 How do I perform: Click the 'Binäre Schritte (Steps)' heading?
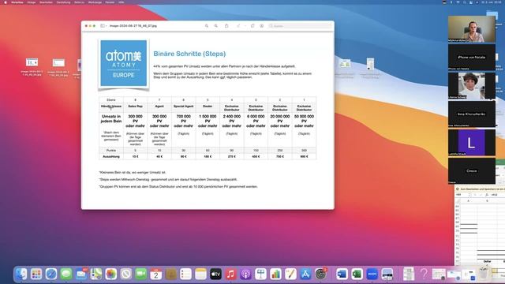(189, 54)
